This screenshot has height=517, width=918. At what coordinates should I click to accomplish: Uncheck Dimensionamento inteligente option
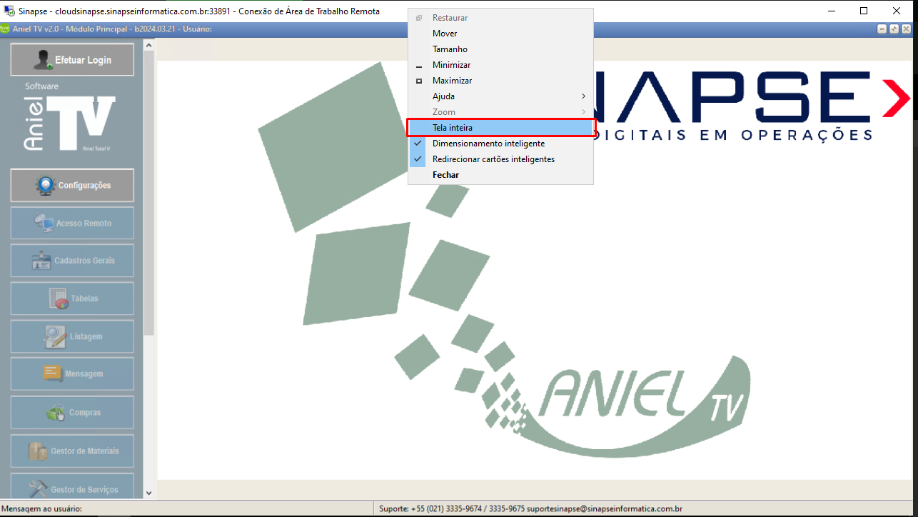coord(488,144)
